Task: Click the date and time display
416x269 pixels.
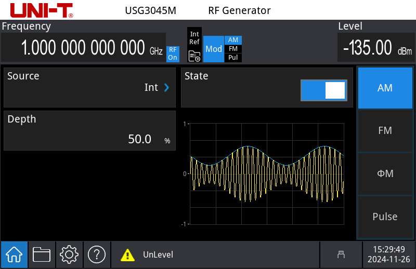Action: [x=389, y=254]
